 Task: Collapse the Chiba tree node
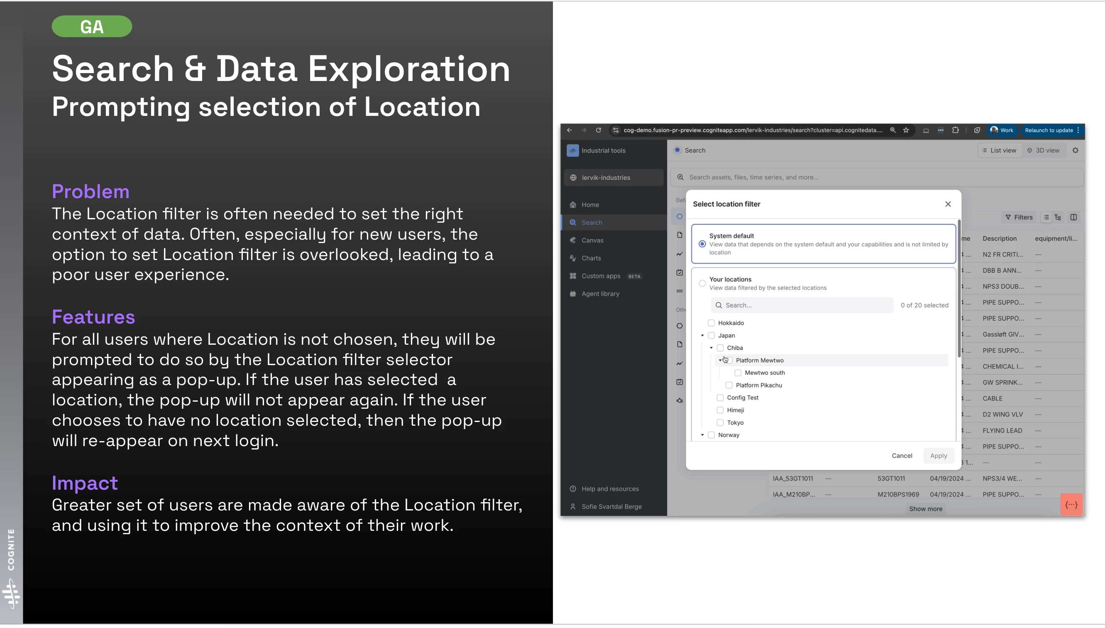pos(711,348)
